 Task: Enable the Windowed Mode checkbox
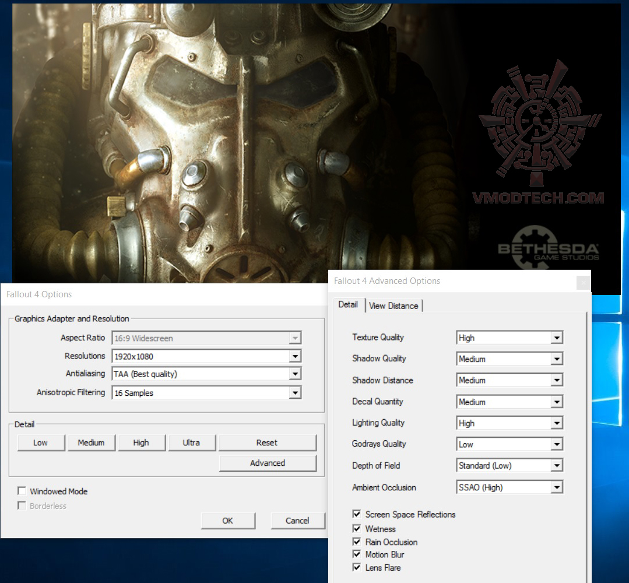[x=22, y=491]
